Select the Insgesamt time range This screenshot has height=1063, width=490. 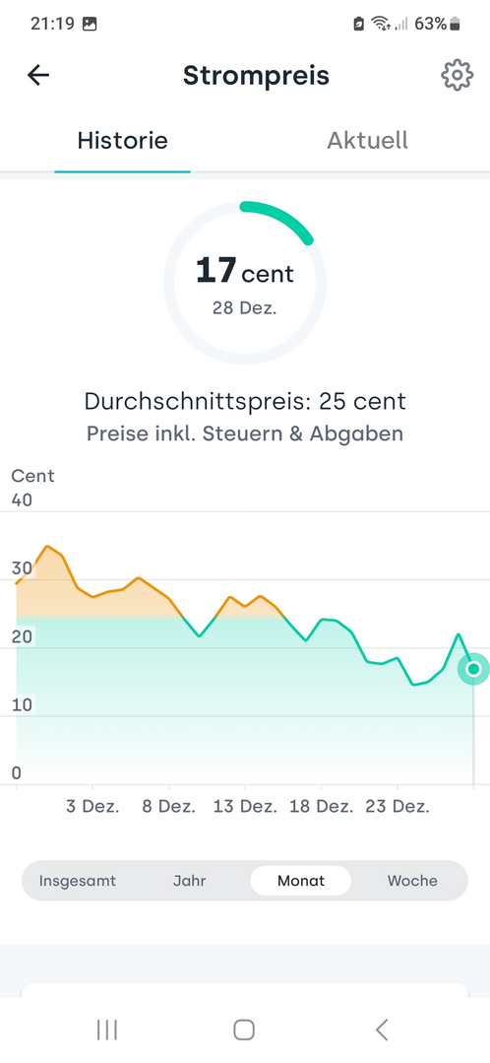[77, 881]
